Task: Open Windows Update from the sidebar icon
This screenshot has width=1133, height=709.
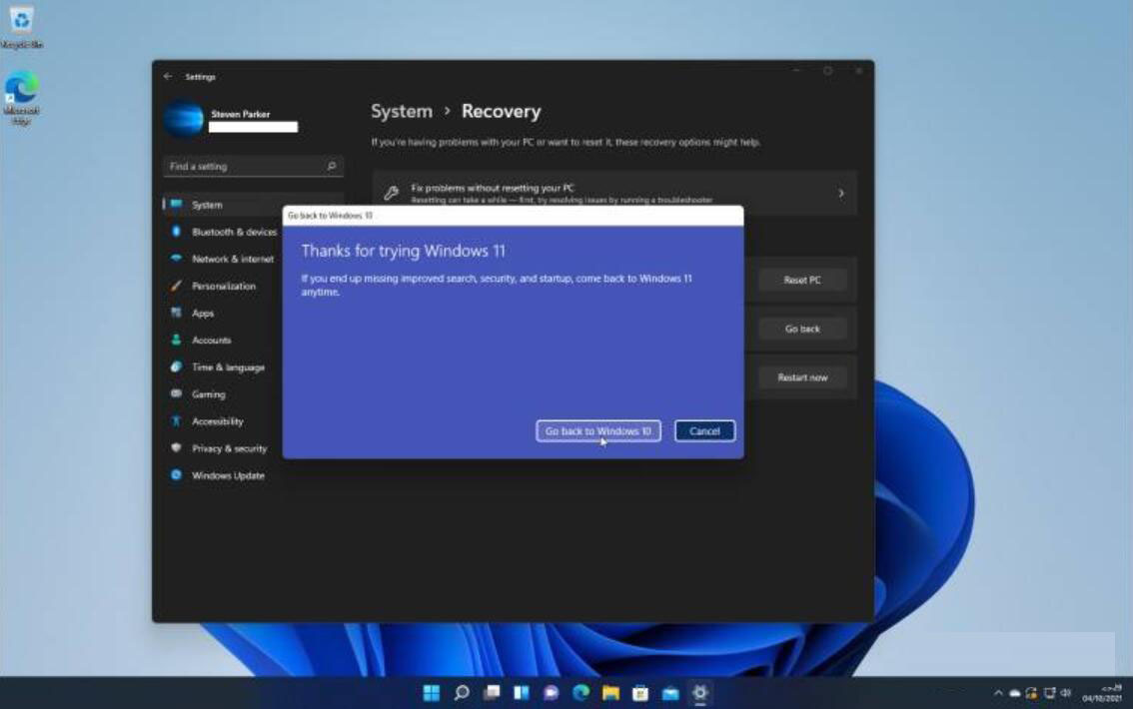Action: pos(177,475)
